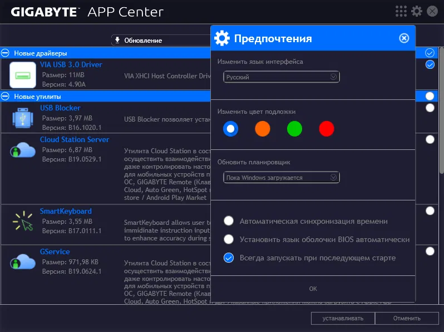
Task: Select SmartKeyboard for installation
Action: pos(430,211)
